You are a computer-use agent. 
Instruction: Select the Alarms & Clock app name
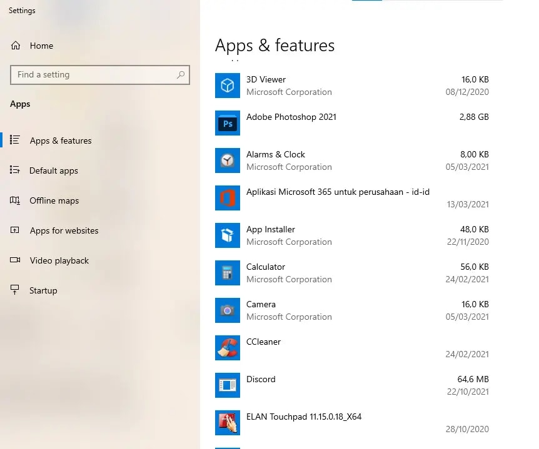(276, 154)
